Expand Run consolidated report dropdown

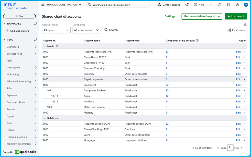(x=219, y=16)
